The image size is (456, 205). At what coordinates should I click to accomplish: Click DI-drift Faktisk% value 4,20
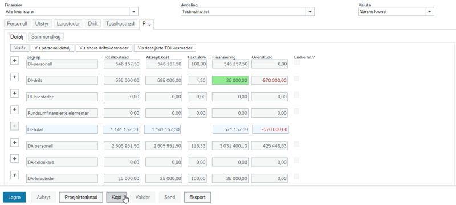pyautogui.click(x=197, y=81)
